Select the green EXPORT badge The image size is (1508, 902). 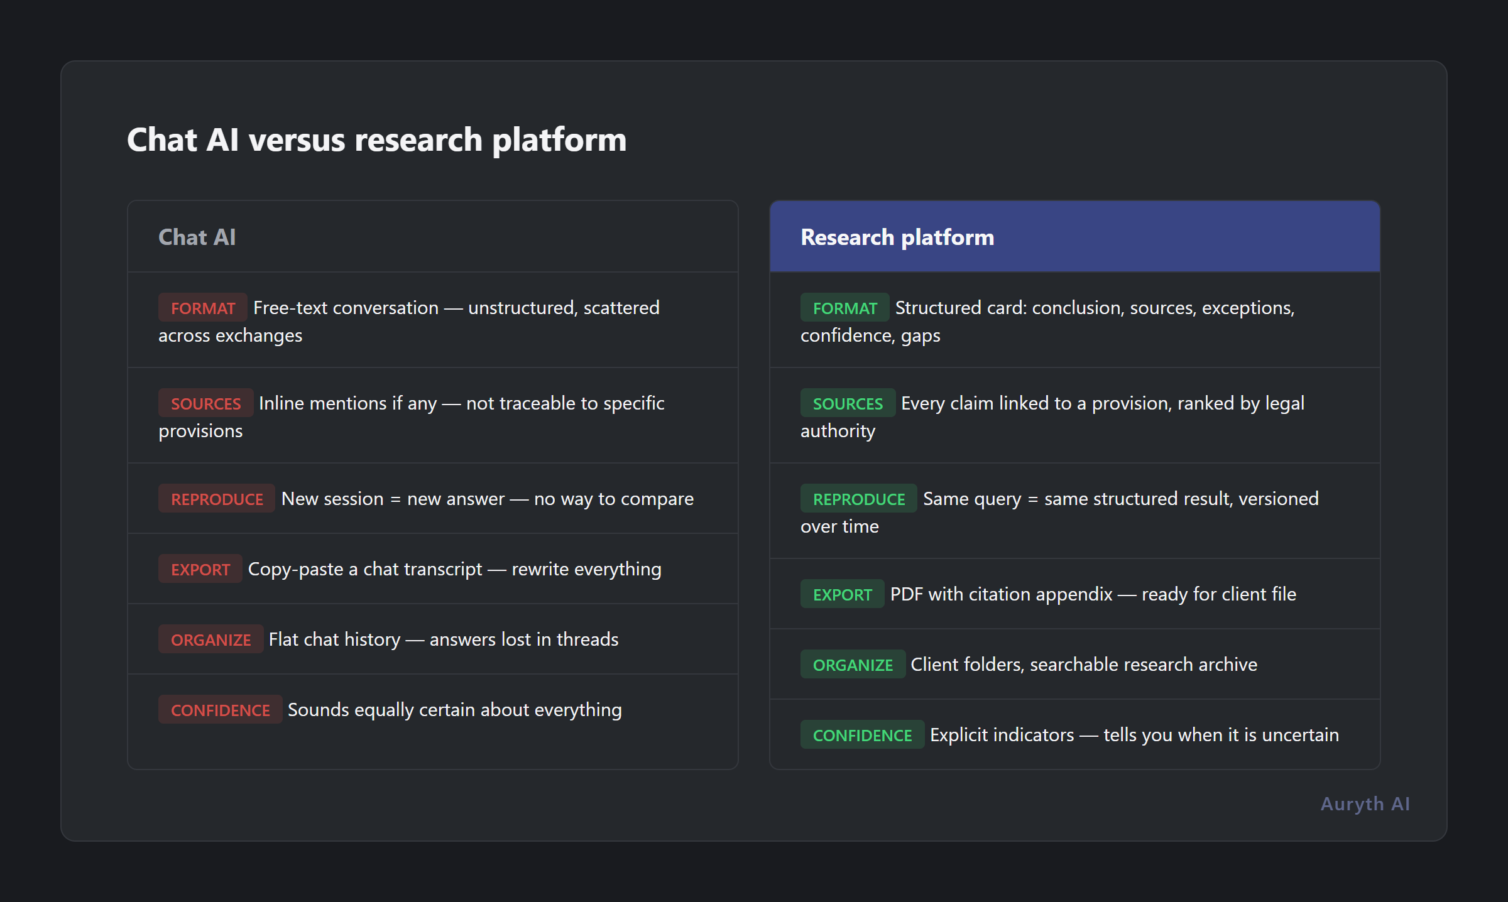click(842, 594)
